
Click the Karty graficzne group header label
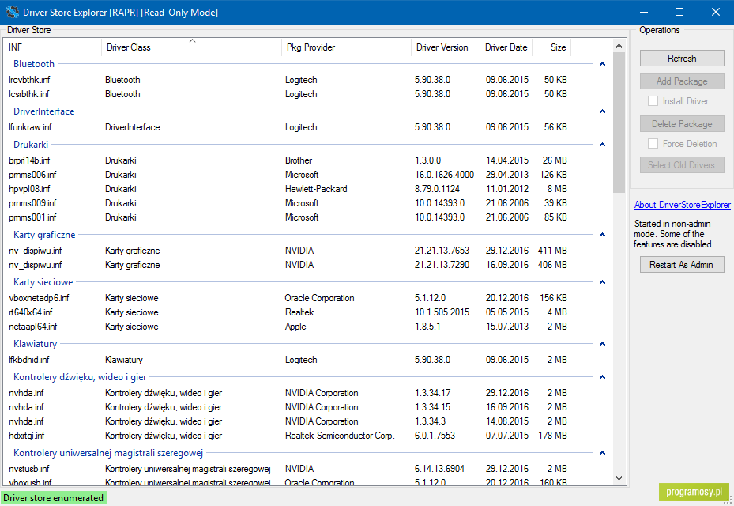pyautogui.click(x=44, y=234)
